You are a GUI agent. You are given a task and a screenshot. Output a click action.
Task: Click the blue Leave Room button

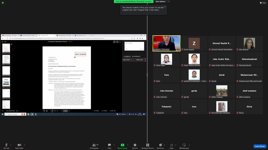[x=260, y=146]
